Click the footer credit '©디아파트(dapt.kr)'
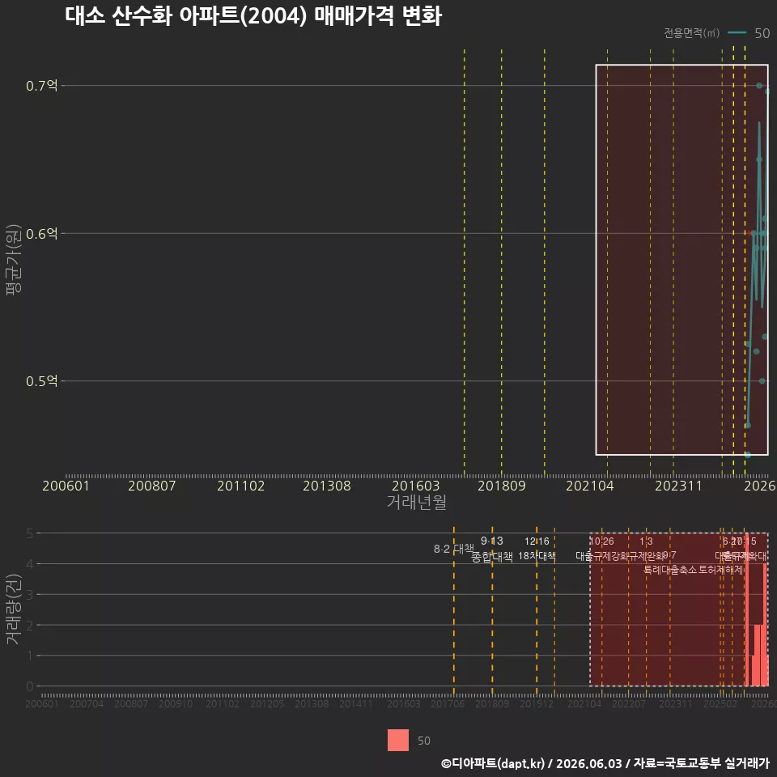777x777 pixels. click(493, 763)
